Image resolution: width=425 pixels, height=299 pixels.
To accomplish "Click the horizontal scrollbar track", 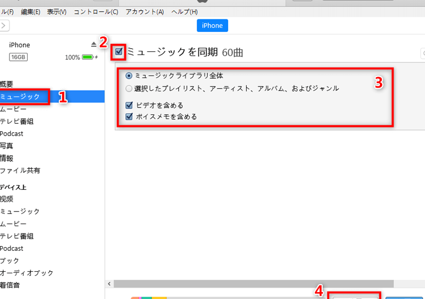I will pyautogui.click(x=262, y=284).
